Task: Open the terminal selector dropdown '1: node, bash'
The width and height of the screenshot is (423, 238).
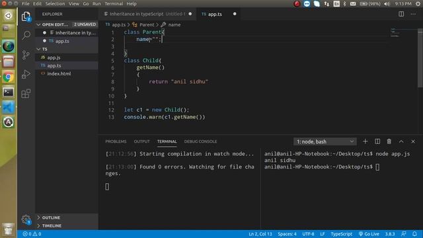Action: pos(325,141)
